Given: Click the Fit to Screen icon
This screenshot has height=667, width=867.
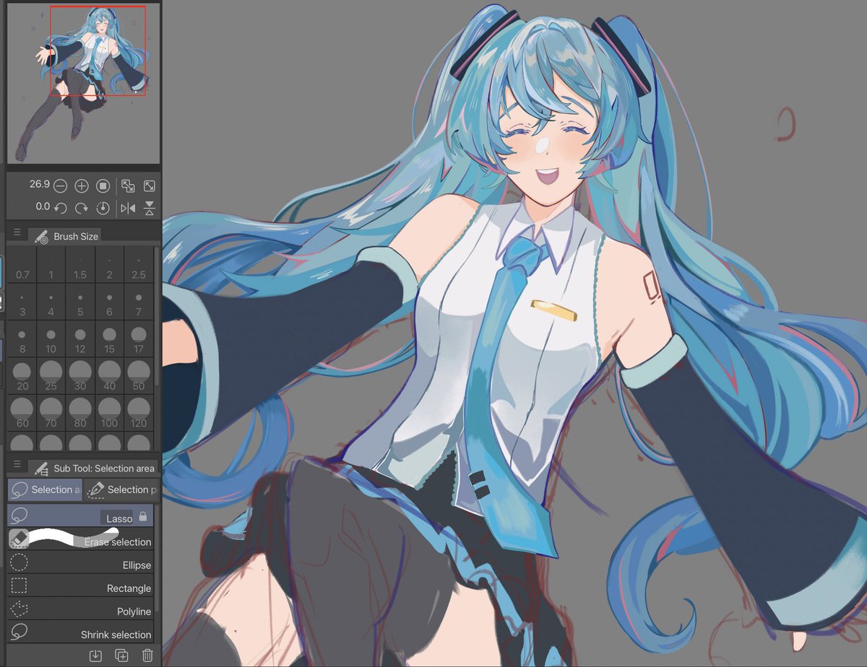Looking at the screenshot, I should [150, 186].
